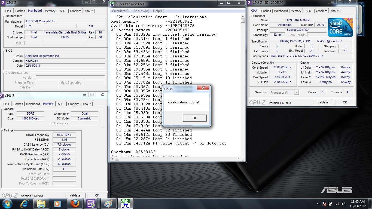Close the Finish dialog with the red X
This screenshot has height=209, width=372.
(x=203, y=88)
